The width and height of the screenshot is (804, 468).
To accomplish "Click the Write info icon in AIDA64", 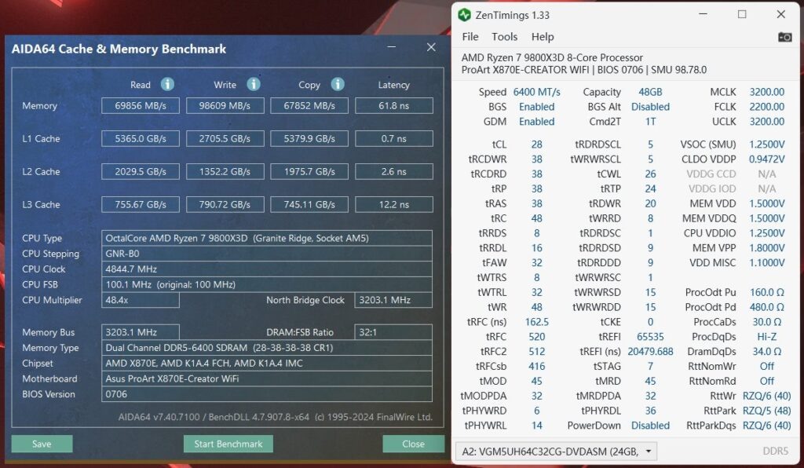I will [x=254, y=84].
